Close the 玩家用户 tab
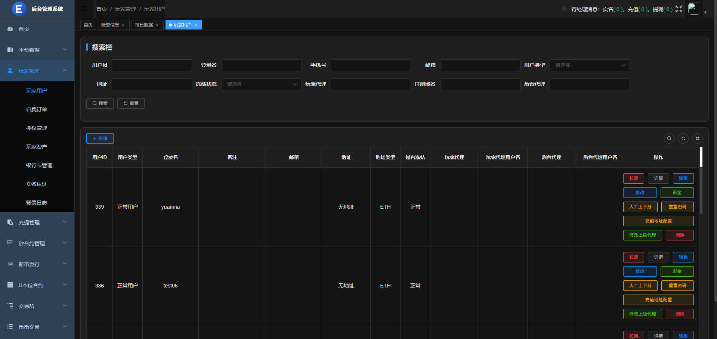Screen dimensions: 717x339 (x=196, y=25)
